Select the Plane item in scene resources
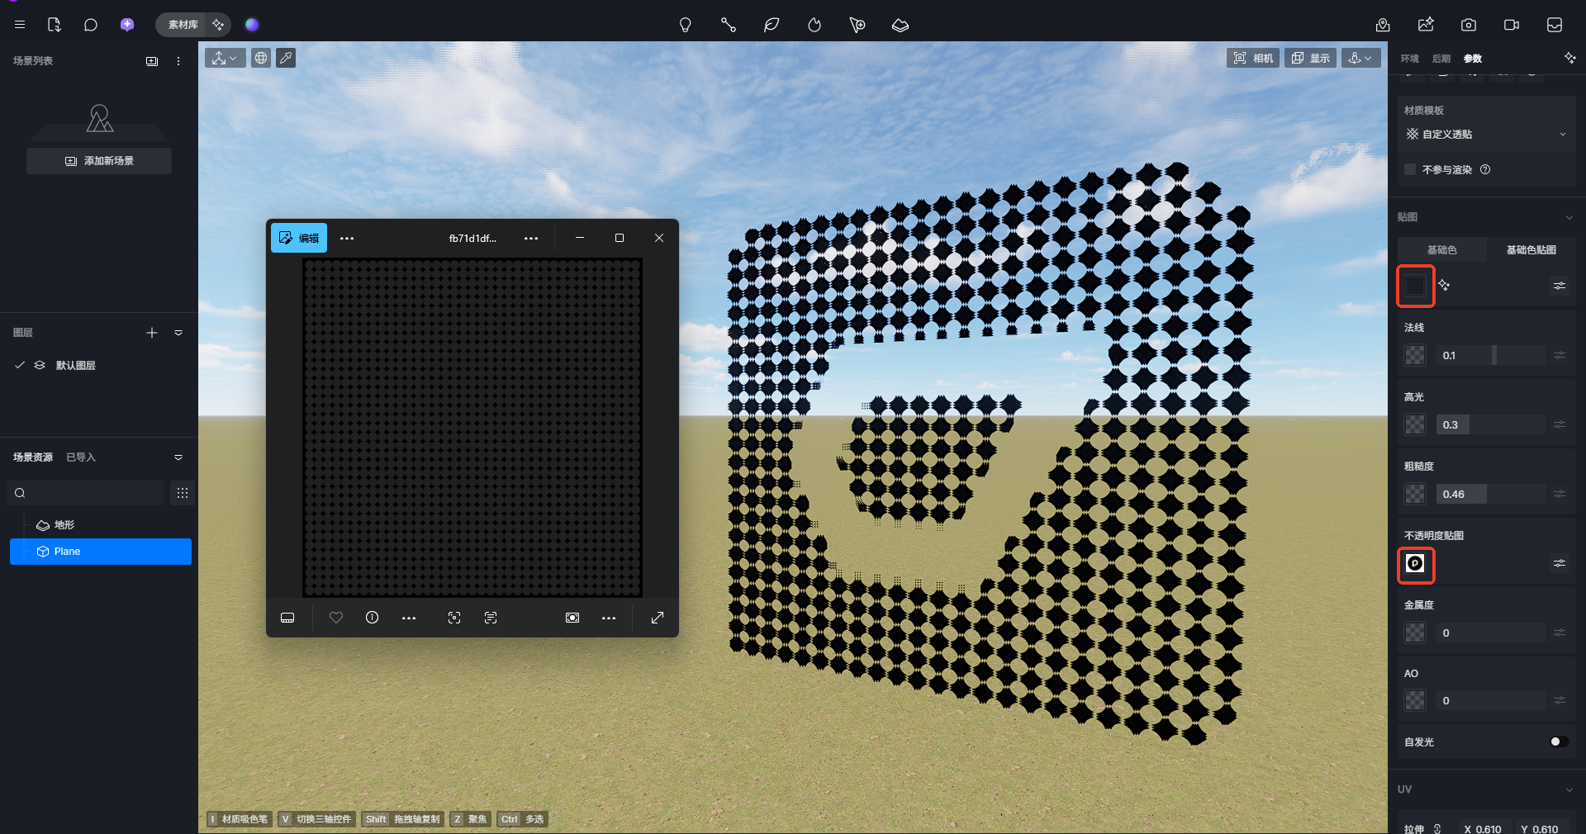Image resolution: width=1586 pixels, height=834 pixels. tap(101, 552)
